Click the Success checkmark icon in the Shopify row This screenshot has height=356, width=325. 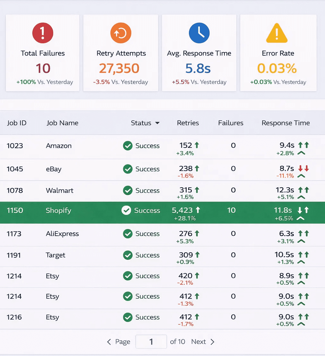tap(126, 210)
